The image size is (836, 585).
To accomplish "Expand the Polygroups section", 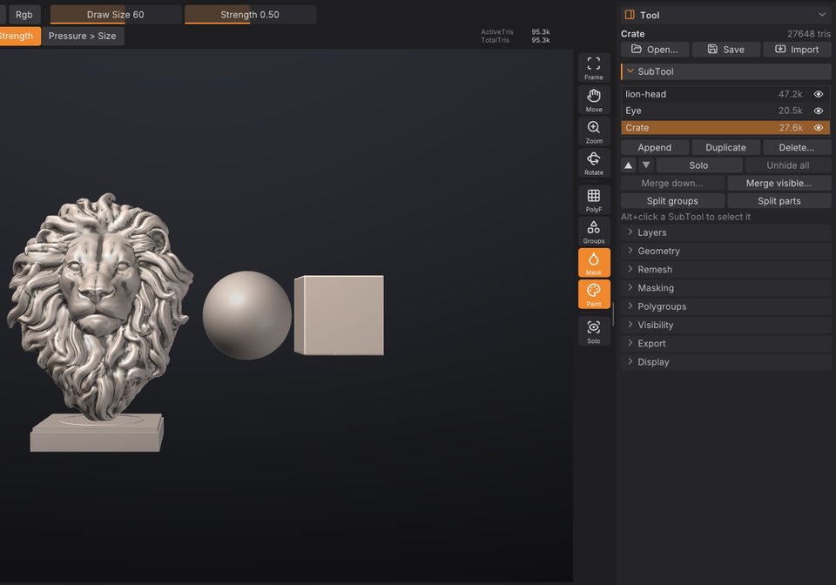I will [725, 306].
